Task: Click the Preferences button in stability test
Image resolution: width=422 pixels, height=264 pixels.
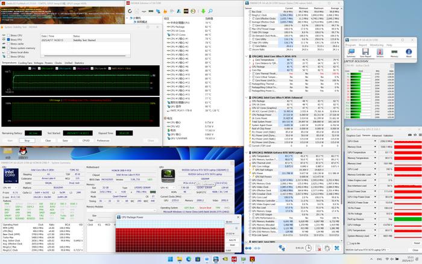Action: point(103,140)
